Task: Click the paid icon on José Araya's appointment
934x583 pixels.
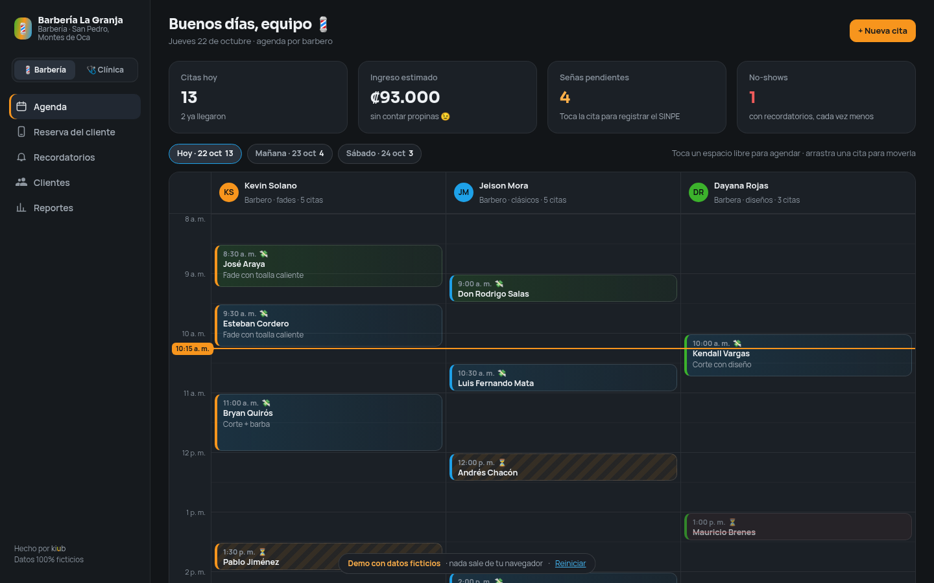Action: (x=264, y=254)
